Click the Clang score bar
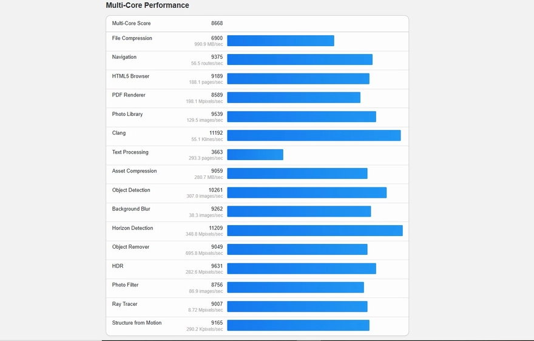This screenshot has width=534, height=341. [x=314, y=135]
